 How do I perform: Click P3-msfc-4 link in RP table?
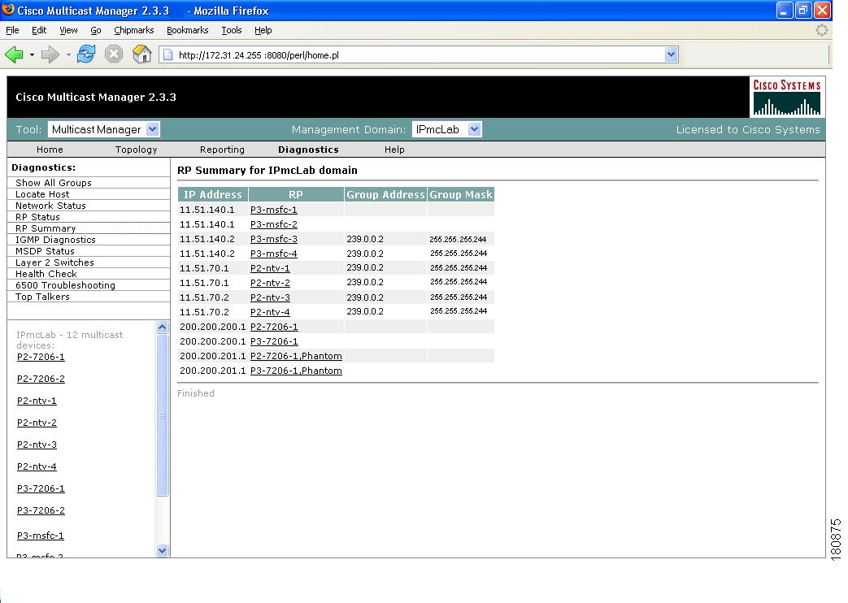click(274, 253)
